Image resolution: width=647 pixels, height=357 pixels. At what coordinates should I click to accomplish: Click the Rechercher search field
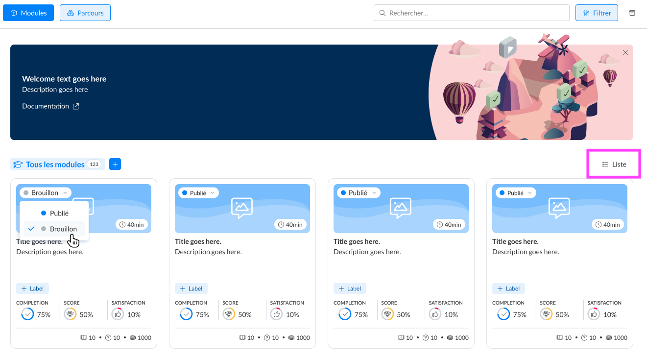click(x=471, y=13)
